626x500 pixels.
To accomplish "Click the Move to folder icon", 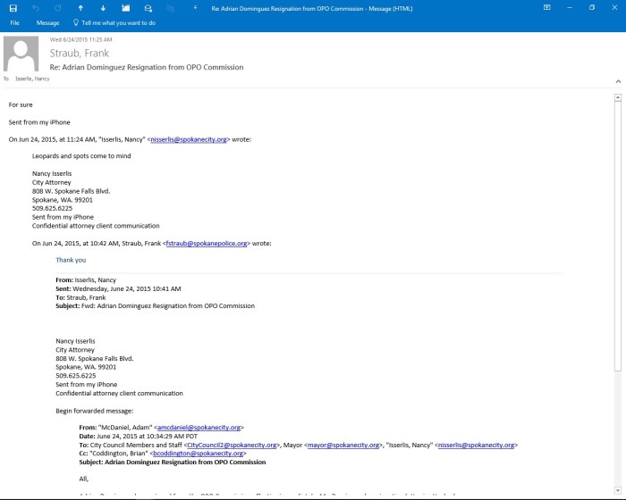I will [x=125, y=8].
